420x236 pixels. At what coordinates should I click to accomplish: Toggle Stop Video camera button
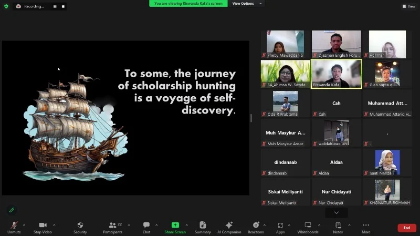[43, 227]
